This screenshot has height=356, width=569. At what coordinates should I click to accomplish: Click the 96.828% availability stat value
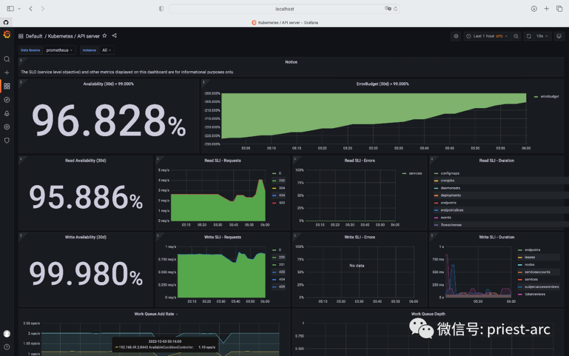[109, 120]
